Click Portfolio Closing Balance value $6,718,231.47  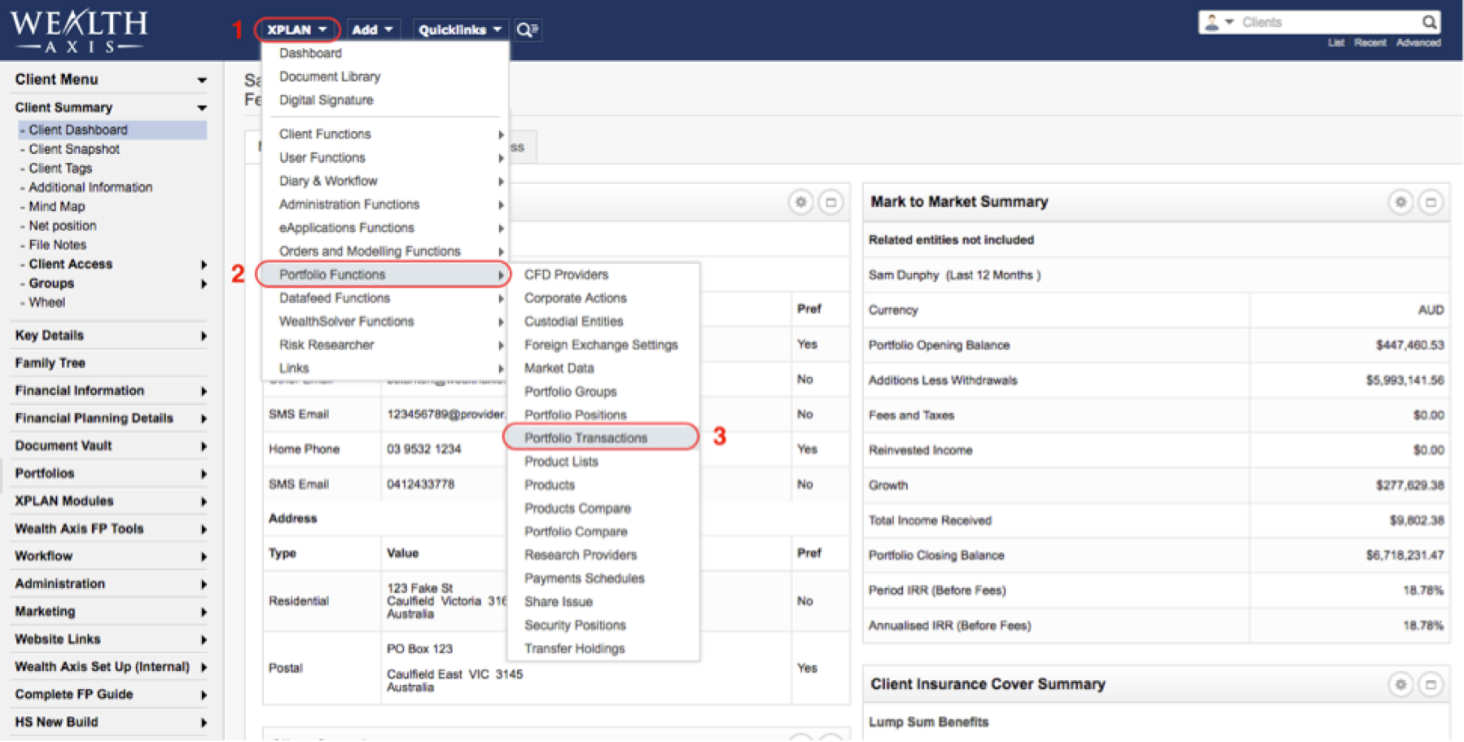point(1405,555)
